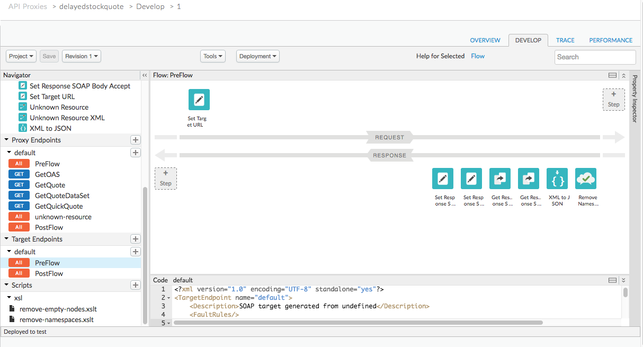The height and width of the screenshot is (347, 643).
Task: Open the Project dropdown
Action: (x=21, y=56)
